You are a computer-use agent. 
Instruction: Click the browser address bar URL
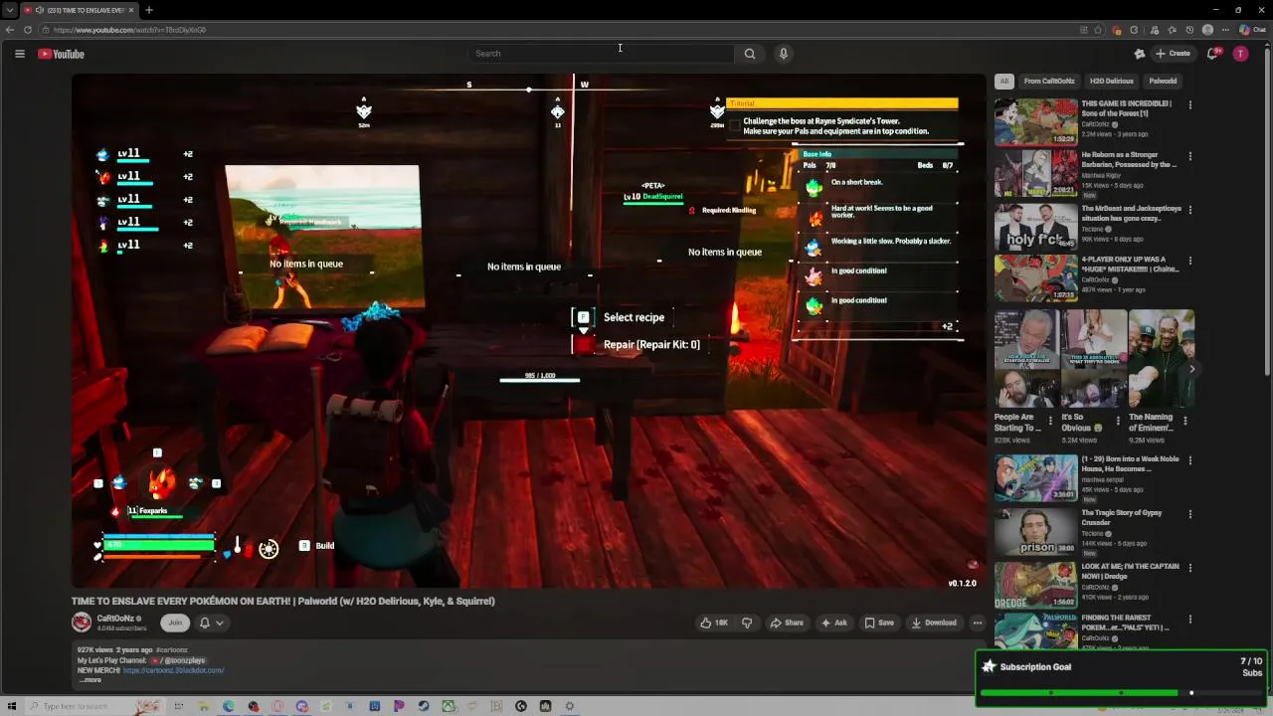point(129,30)
